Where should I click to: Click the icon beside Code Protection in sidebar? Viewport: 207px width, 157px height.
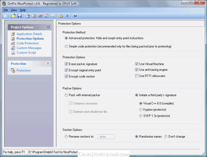click(x=13, y=43)
